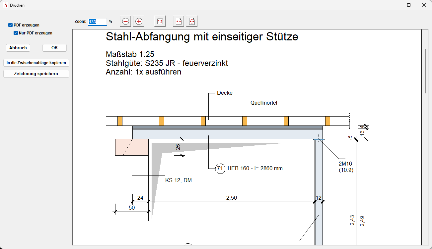Image resolution: width=432 pixels, height=249 pixels.
Task: Click the Zeichnung speichern button
Action: tap(36, 74)
